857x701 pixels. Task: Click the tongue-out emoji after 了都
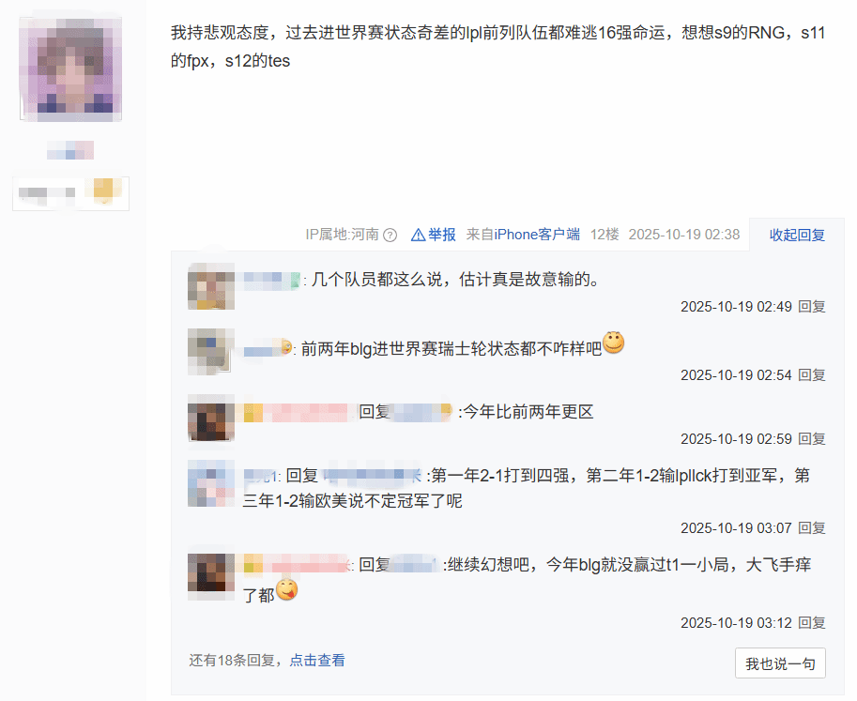pos(287,589)
